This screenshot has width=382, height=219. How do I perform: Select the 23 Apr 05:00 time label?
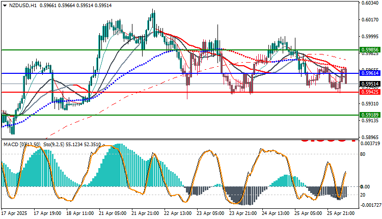[211, 213]
